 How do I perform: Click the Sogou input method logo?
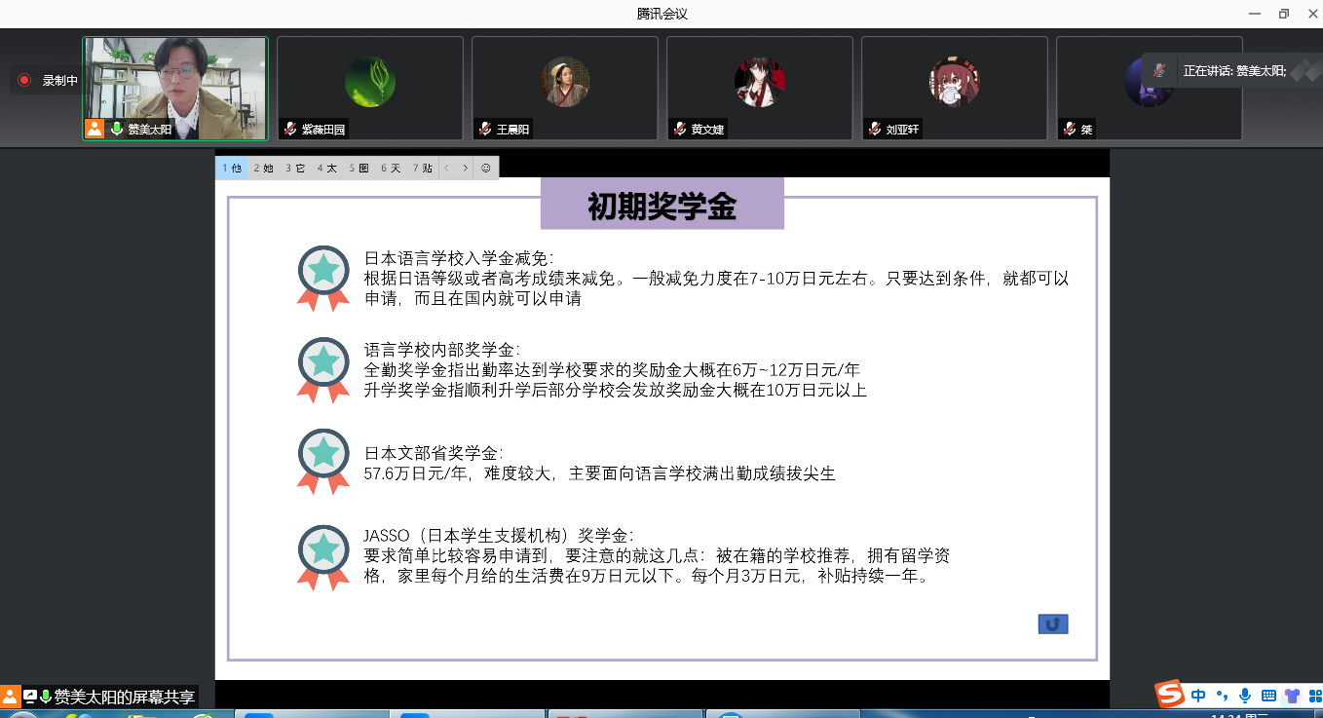1170,695
